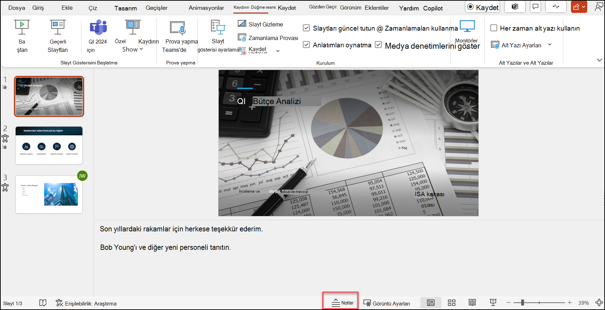Viewport: 605px width, 310px height.
Task: Click the Monitörler monitor icon
Action: (x=467, y=26)
